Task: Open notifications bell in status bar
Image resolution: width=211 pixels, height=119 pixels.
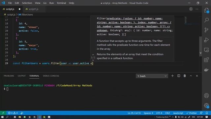Action: pyautogui.click(x=207, y=113)
